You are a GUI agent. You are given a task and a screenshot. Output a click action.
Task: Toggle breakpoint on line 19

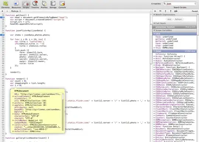tap(3, 17)
